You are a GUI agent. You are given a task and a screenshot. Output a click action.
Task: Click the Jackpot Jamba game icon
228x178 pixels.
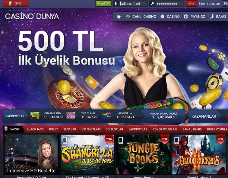(x=107, y=115)
